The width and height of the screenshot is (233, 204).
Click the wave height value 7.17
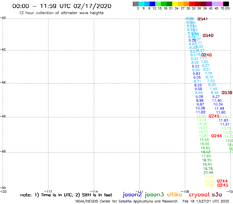tap(203, 58)
